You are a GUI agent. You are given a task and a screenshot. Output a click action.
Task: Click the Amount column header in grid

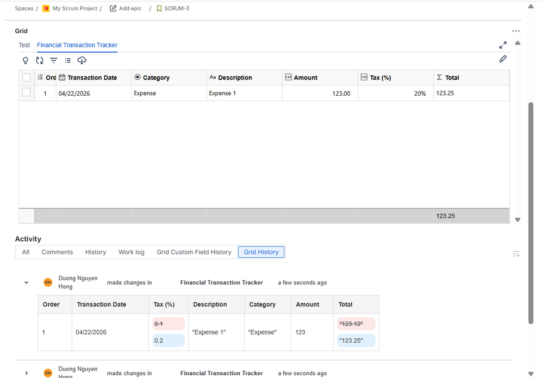[320, 78]
